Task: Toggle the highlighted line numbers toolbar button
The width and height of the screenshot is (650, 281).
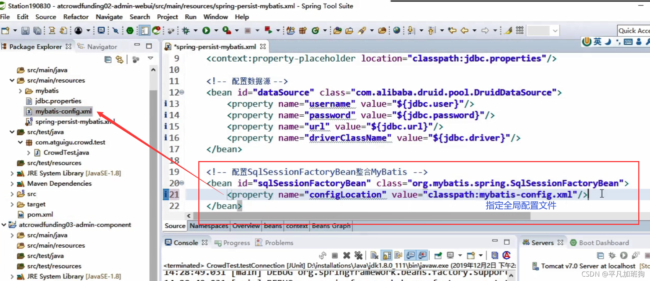Action: 144,31
